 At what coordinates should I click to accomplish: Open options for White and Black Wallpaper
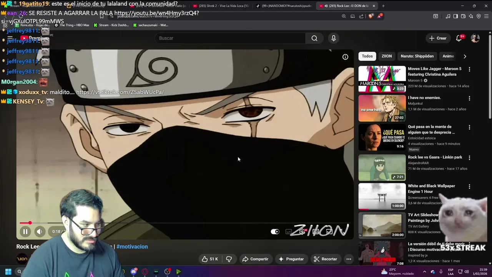[x=469, y=187]
